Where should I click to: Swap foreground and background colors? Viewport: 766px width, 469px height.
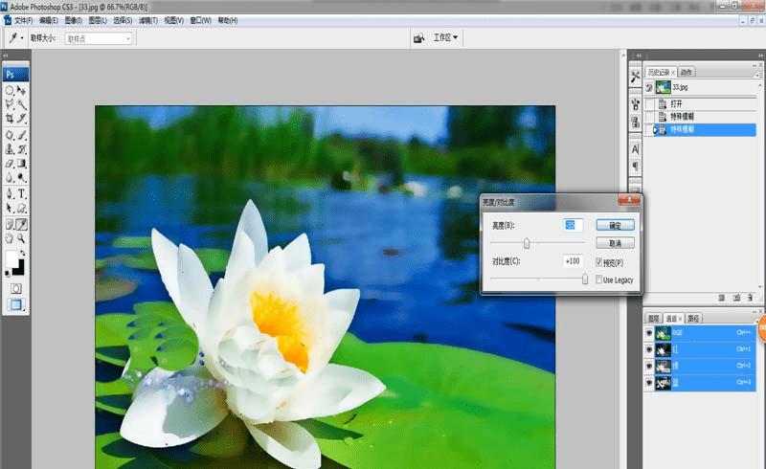point(22,254)
